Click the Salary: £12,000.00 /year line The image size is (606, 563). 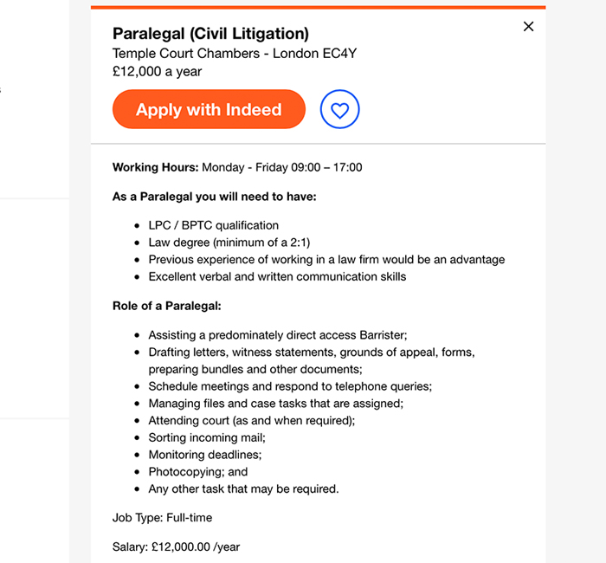tap(176, 547)
